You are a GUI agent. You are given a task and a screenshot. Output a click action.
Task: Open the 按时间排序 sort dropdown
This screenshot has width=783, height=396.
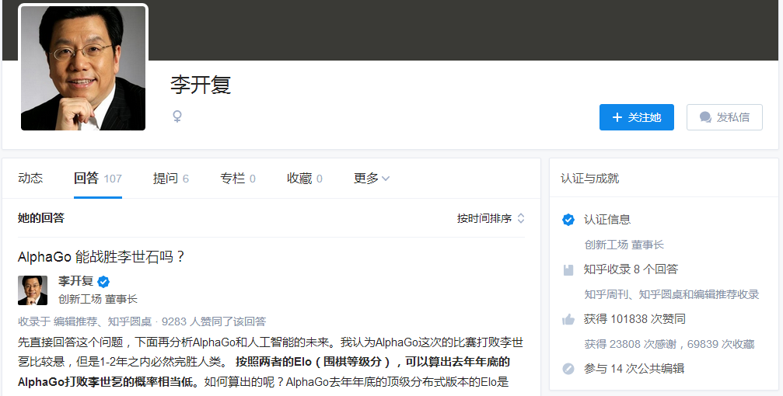coord(491,218)
